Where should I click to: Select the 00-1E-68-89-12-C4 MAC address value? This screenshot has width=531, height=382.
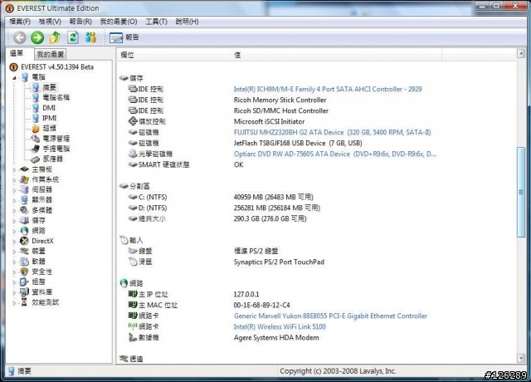(x=262, y=305)
